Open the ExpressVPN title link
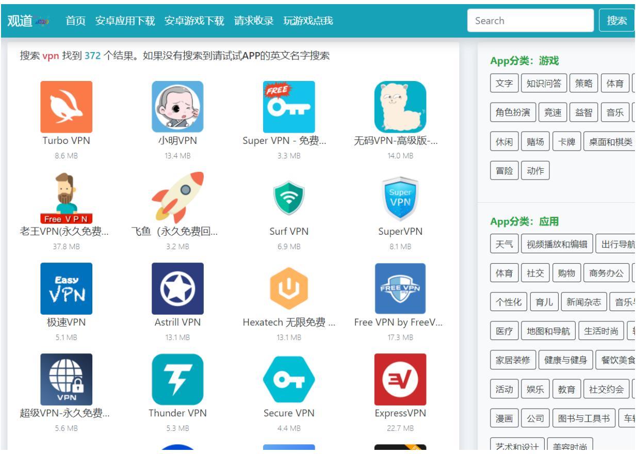Viewport: 636px width, 454px height. click(400, 413)
